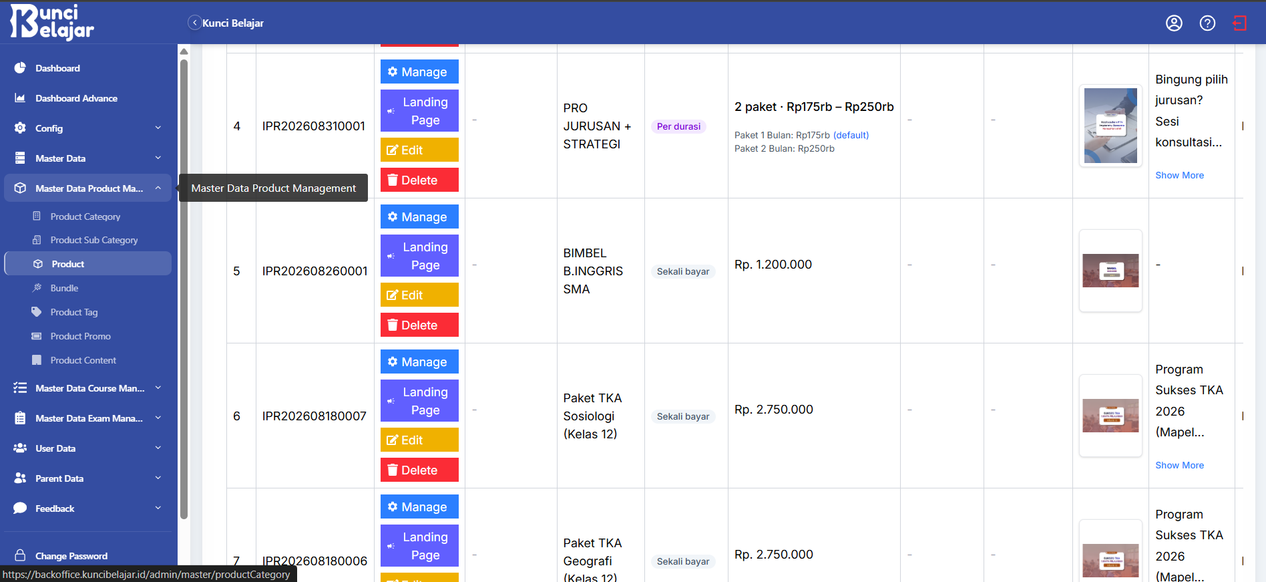Click the Product Category icon
Image resolution: width=1266 pixels, height=582 pixels.
tap(37, 216)
